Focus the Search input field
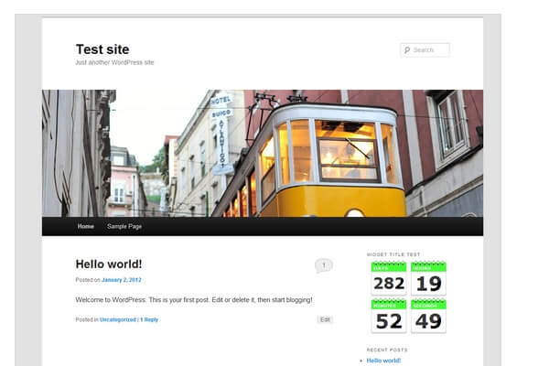Viewport: 549px width, 366px height. pos(430,49)
